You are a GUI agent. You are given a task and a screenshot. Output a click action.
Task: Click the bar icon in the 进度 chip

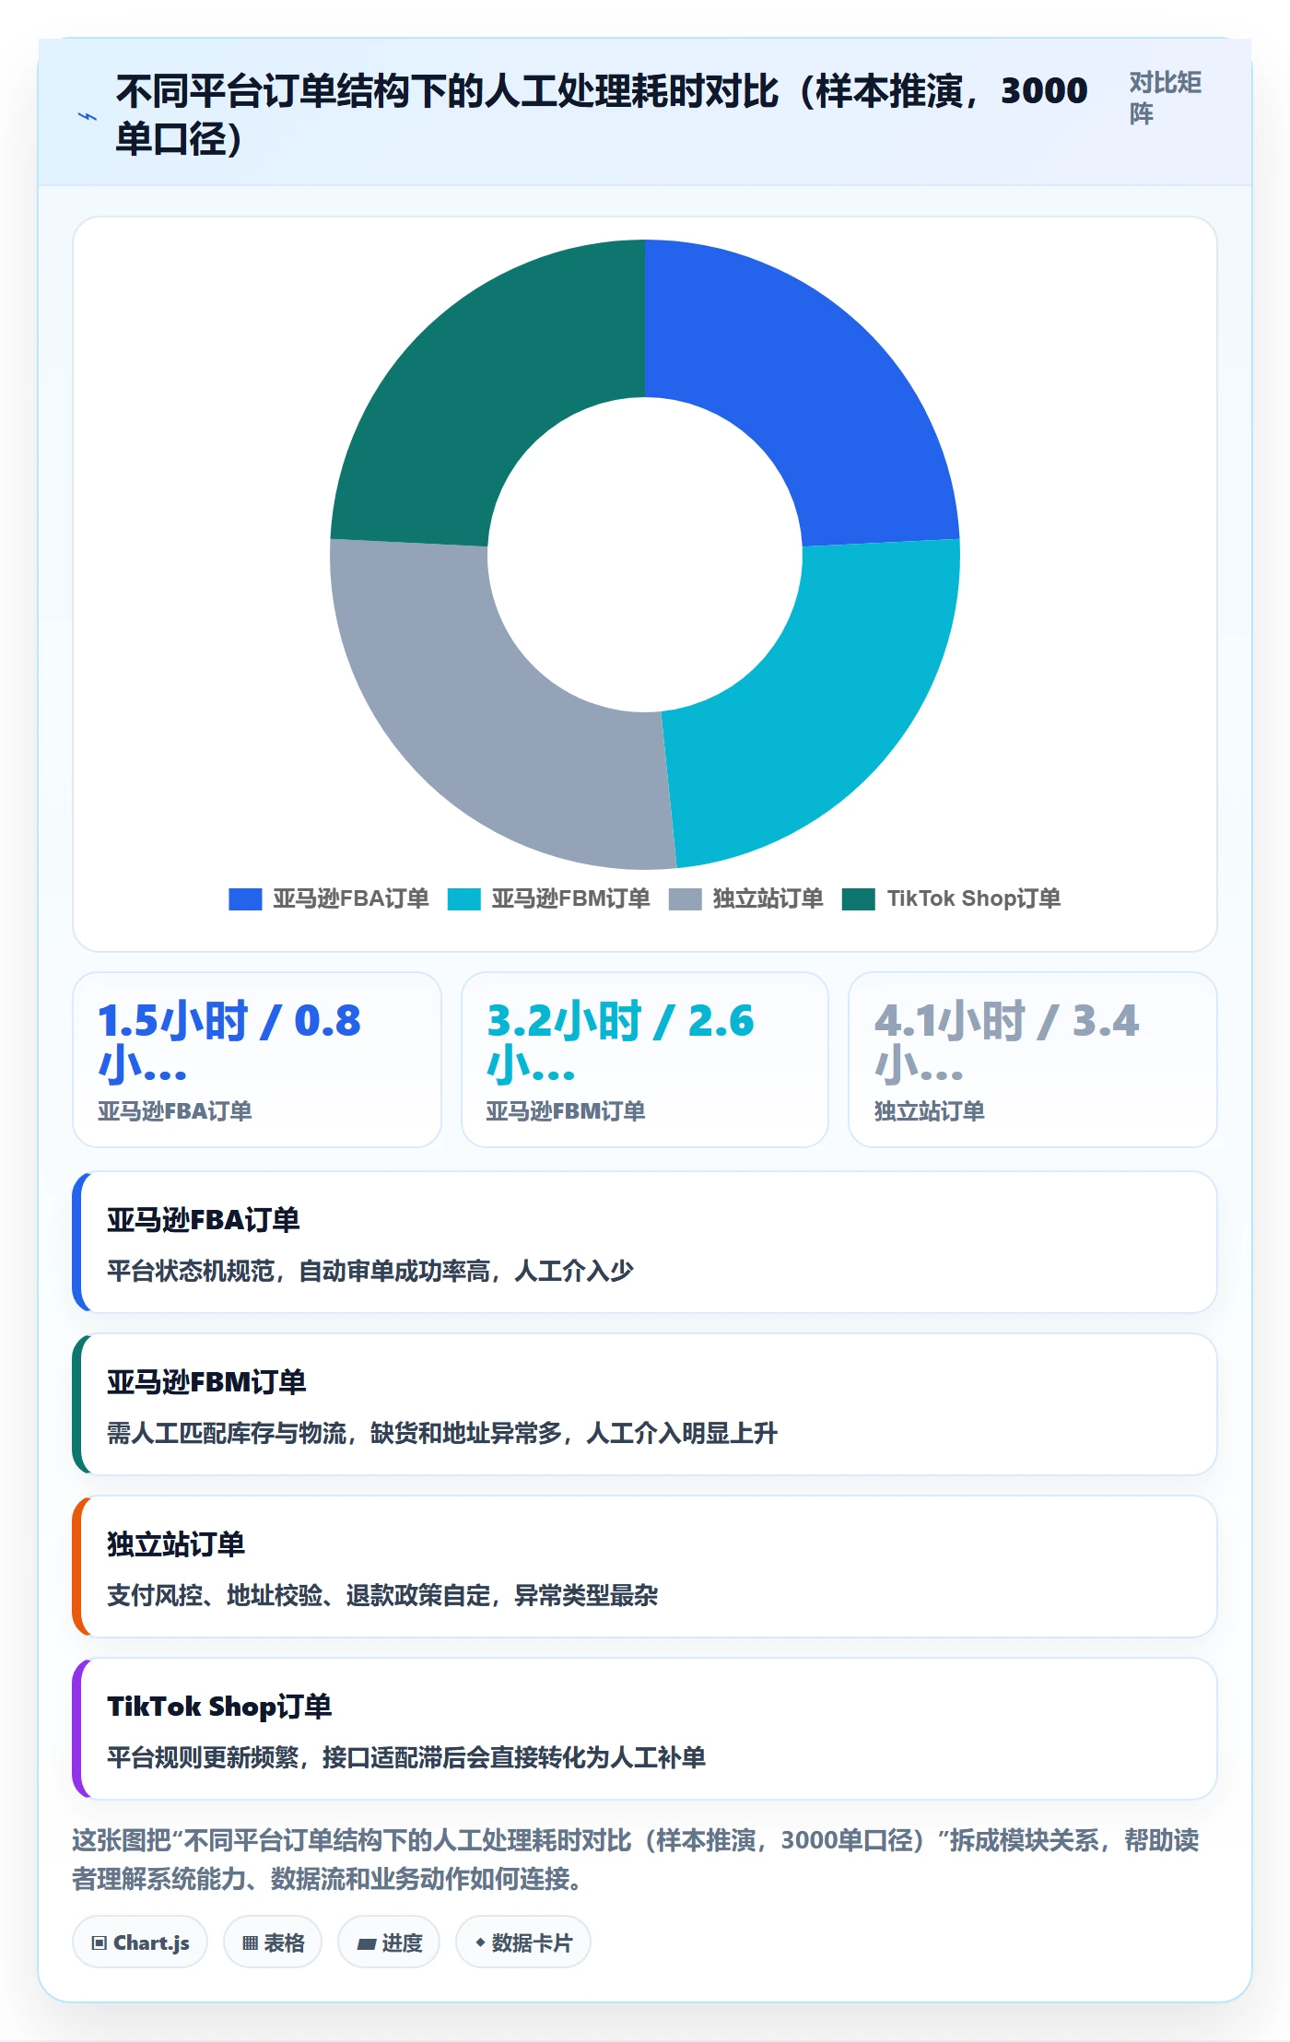pyautogui.click(x=367, y=1944)
